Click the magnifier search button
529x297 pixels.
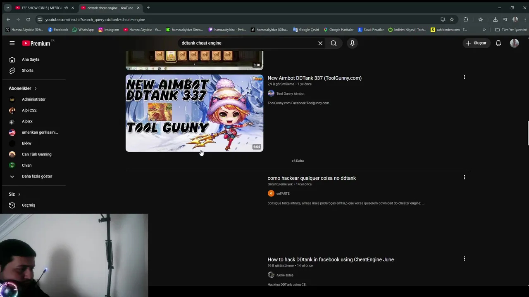(334, 43)
